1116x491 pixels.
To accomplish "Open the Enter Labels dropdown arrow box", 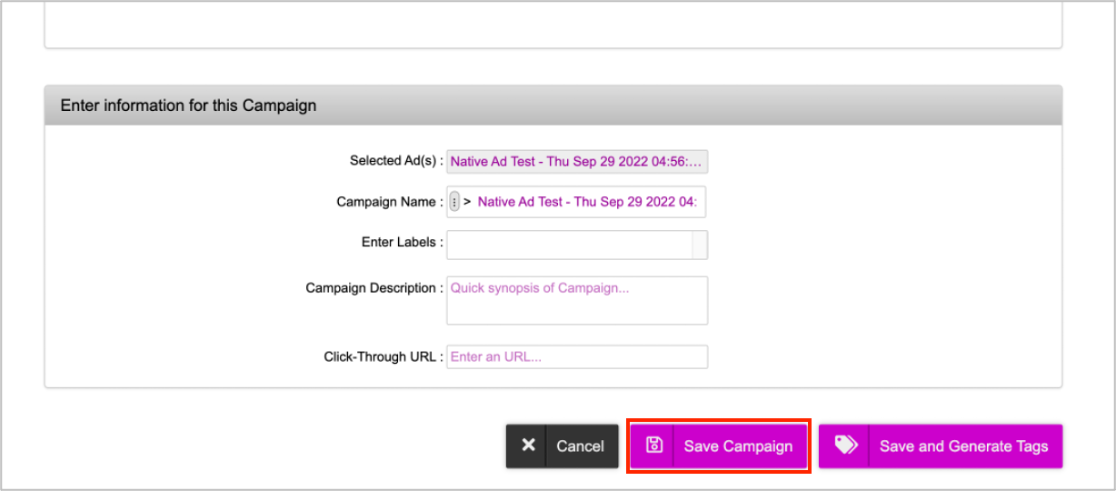I will click(700, 245).
